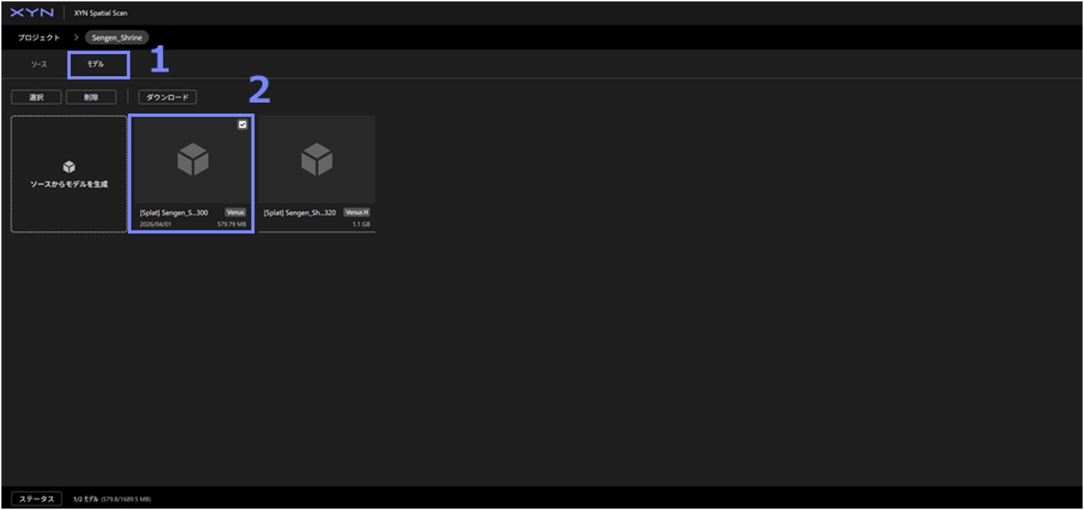Click the [Splat] Sengen_Sh...320 model name
This screenshot has height=510, width=1084.
[300, 213]
